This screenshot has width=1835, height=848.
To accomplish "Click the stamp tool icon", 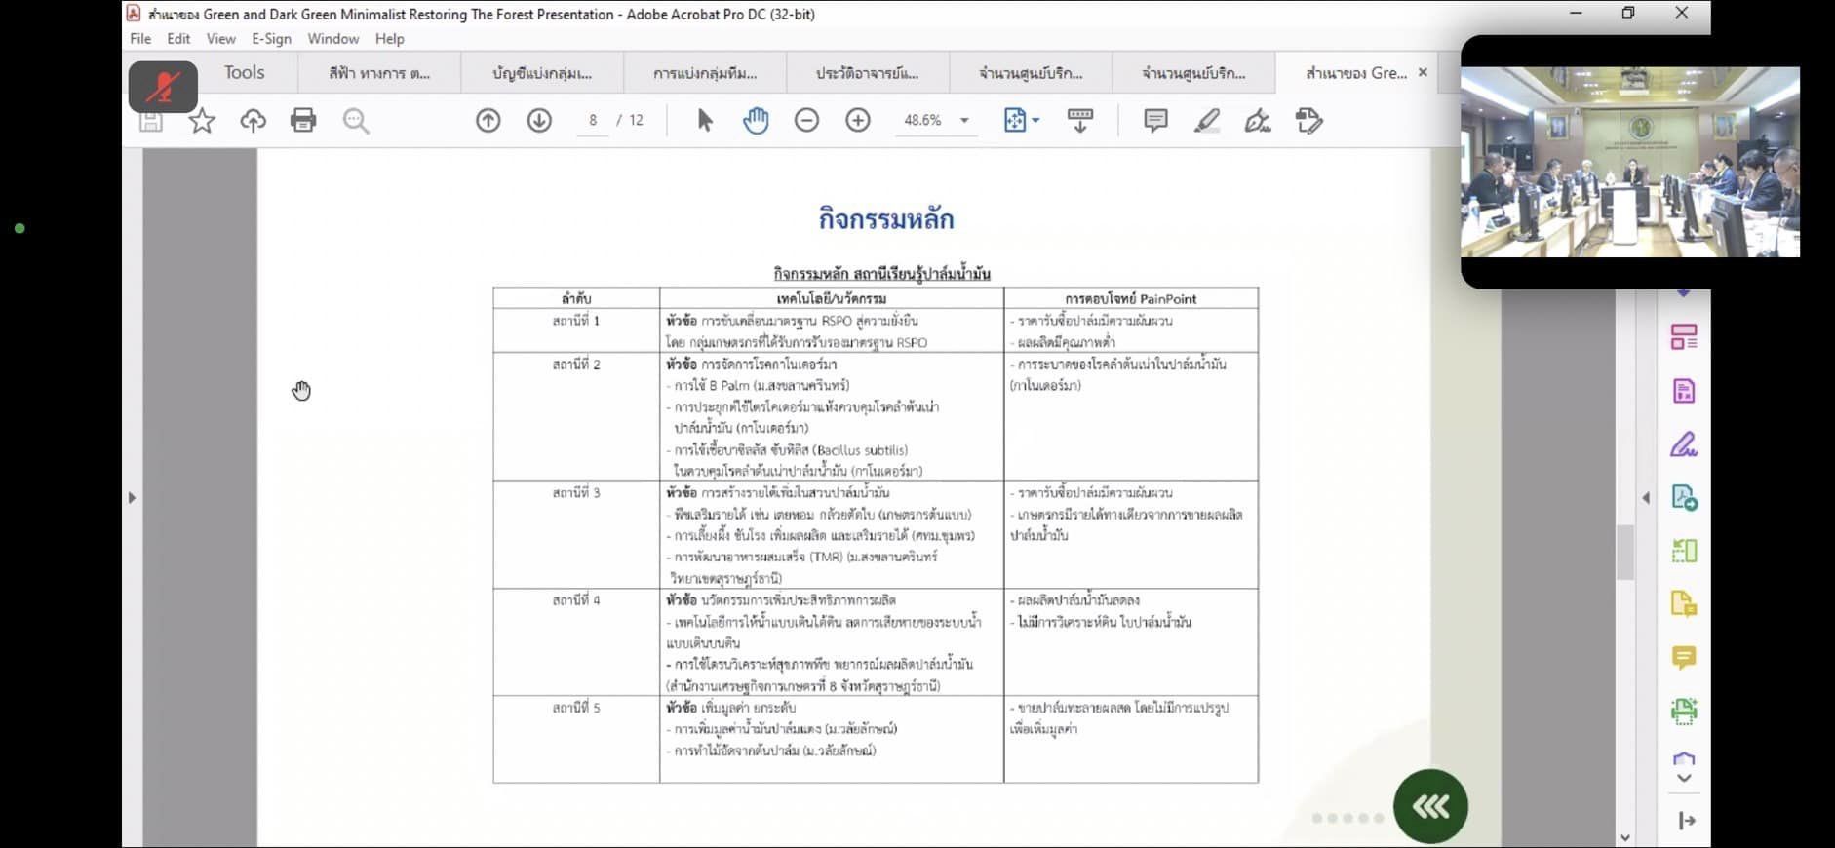I will click(x=1308, y=120).
